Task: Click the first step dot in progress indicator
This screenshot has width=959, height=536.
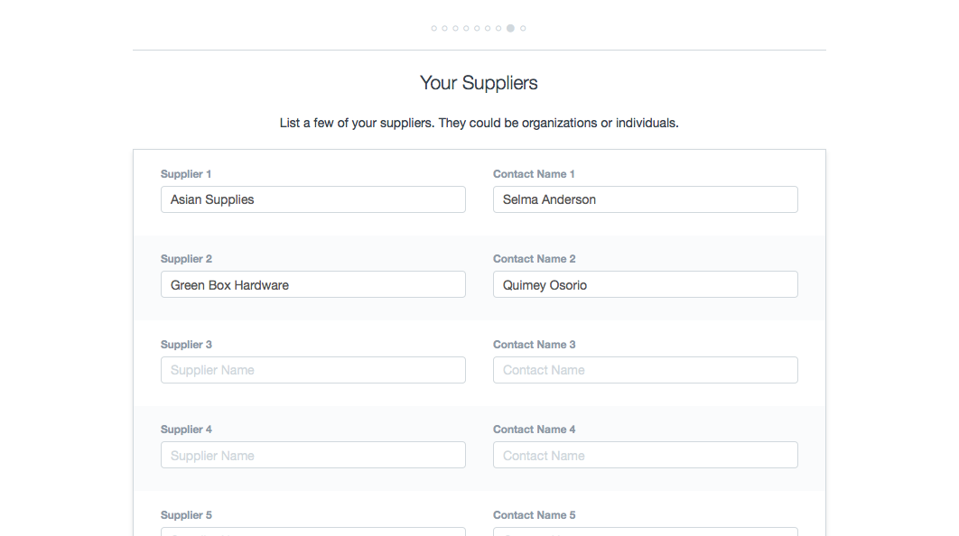Action: tap(434, 29)
